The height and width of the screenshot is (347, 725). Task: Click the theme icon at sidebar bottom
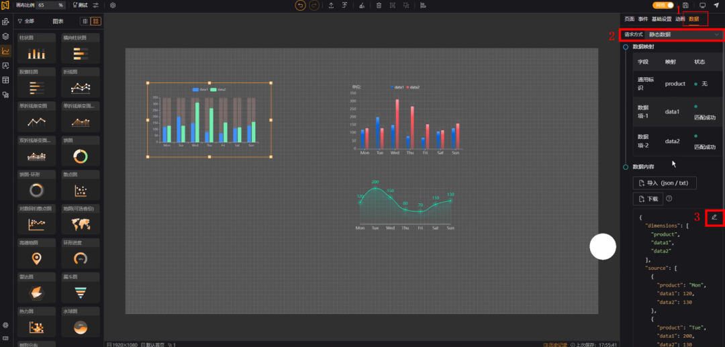click(5, 326)
